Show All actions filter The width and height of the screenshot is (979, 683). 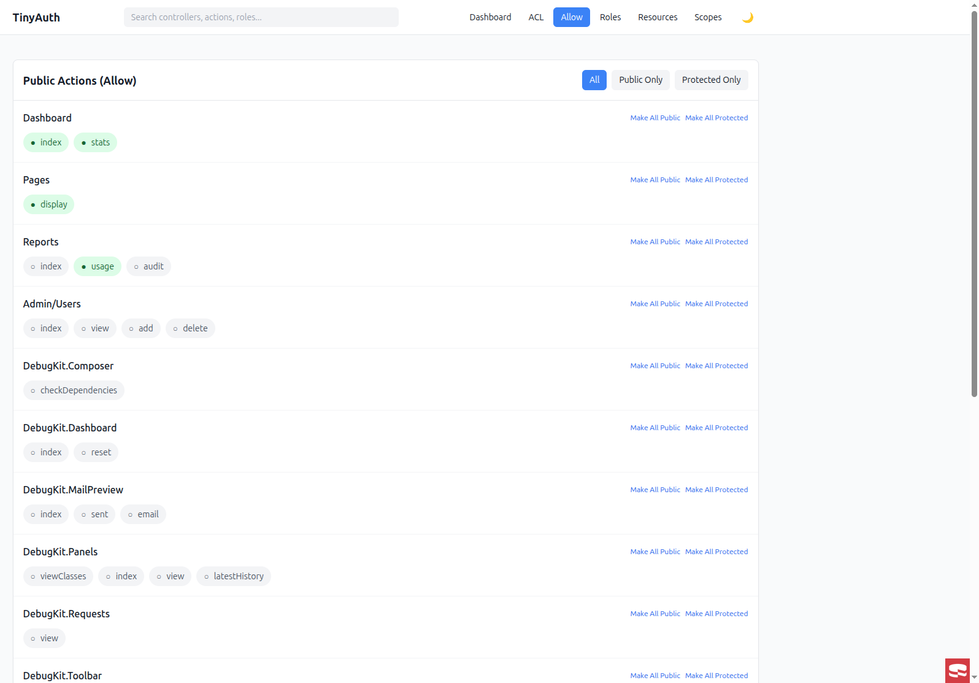(594, 80)
